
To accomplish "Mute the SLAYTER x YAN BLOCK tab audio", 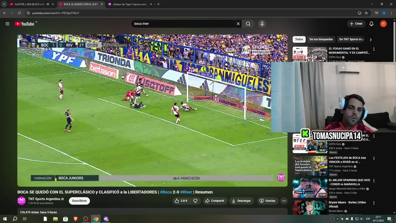I will 48,4.
